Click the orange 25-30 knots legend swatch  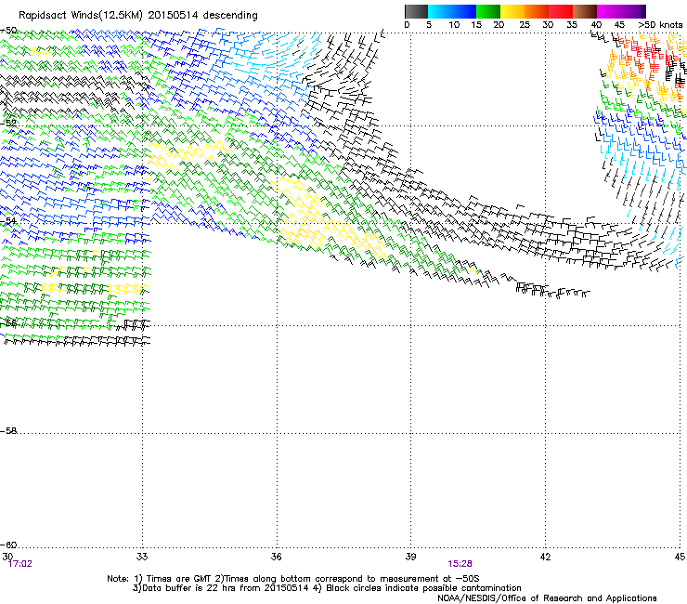point(537,11)
